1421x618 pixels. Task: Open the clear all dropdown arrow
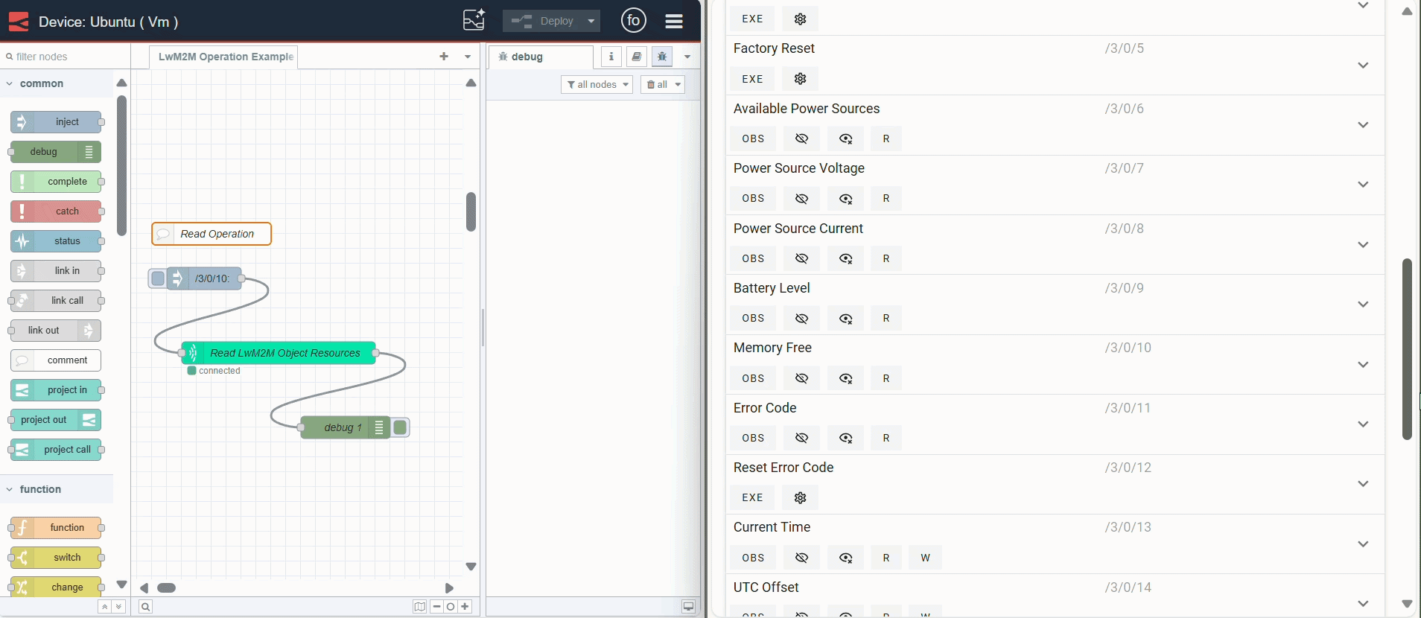(x=678, y=85)
